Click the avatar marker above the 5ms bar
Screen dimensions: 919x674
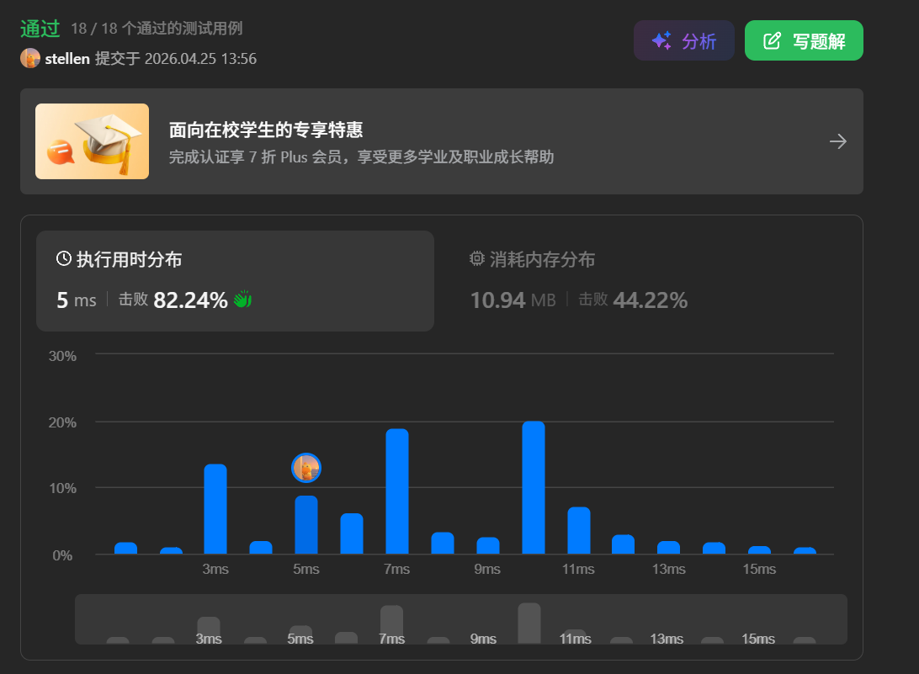click(306, 468)
